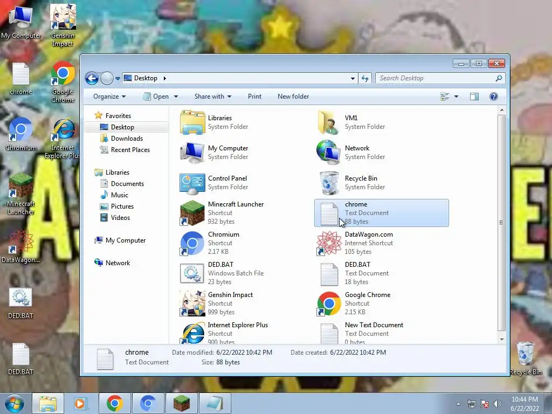Select My Computer in the navigation pane
The width and height of the screenshot is (552, 414).
pyautogui.click(x=120, y=240)
